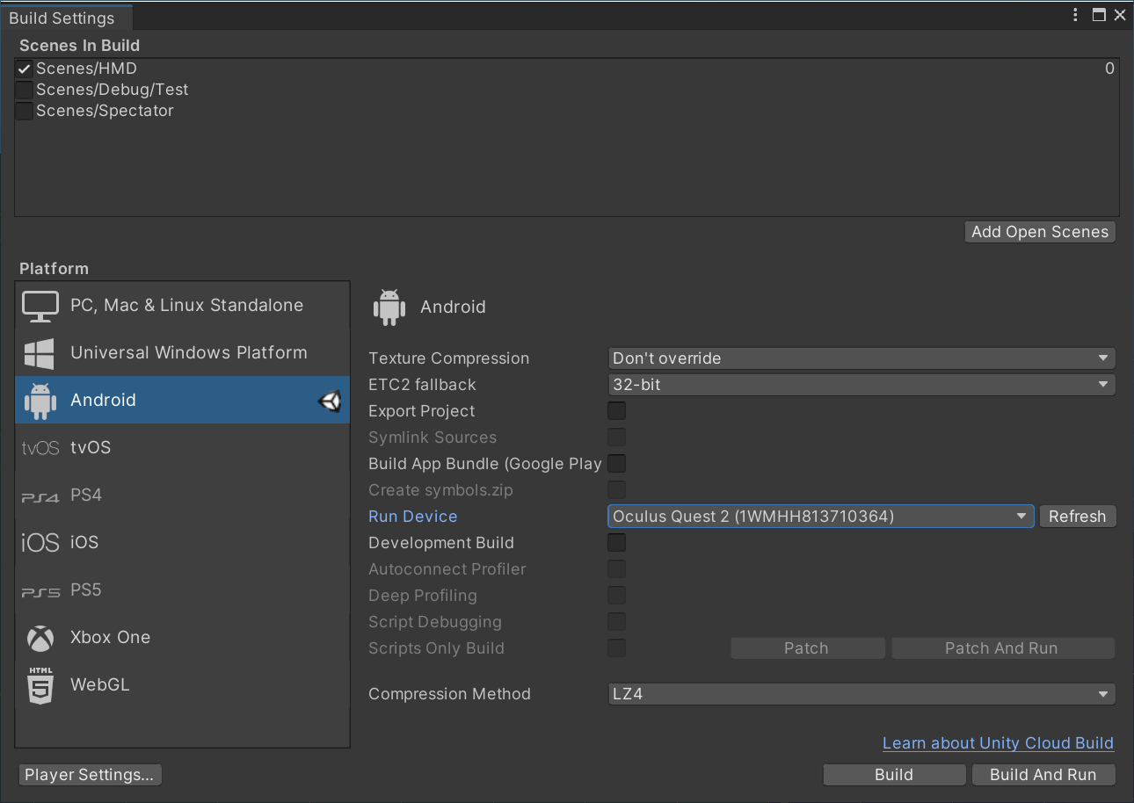
Task: Click the tvOS platform icon
Action: point(40,448)
